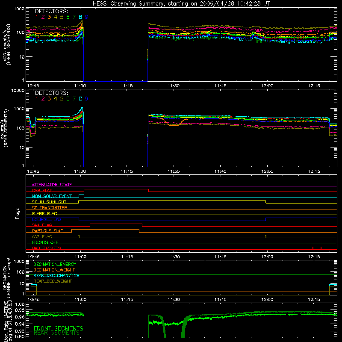Image resolution: width=342 pixels, height=342 pixels.
Task: Click the FLARE_FLAG label
Action: (x=44, y=213)
